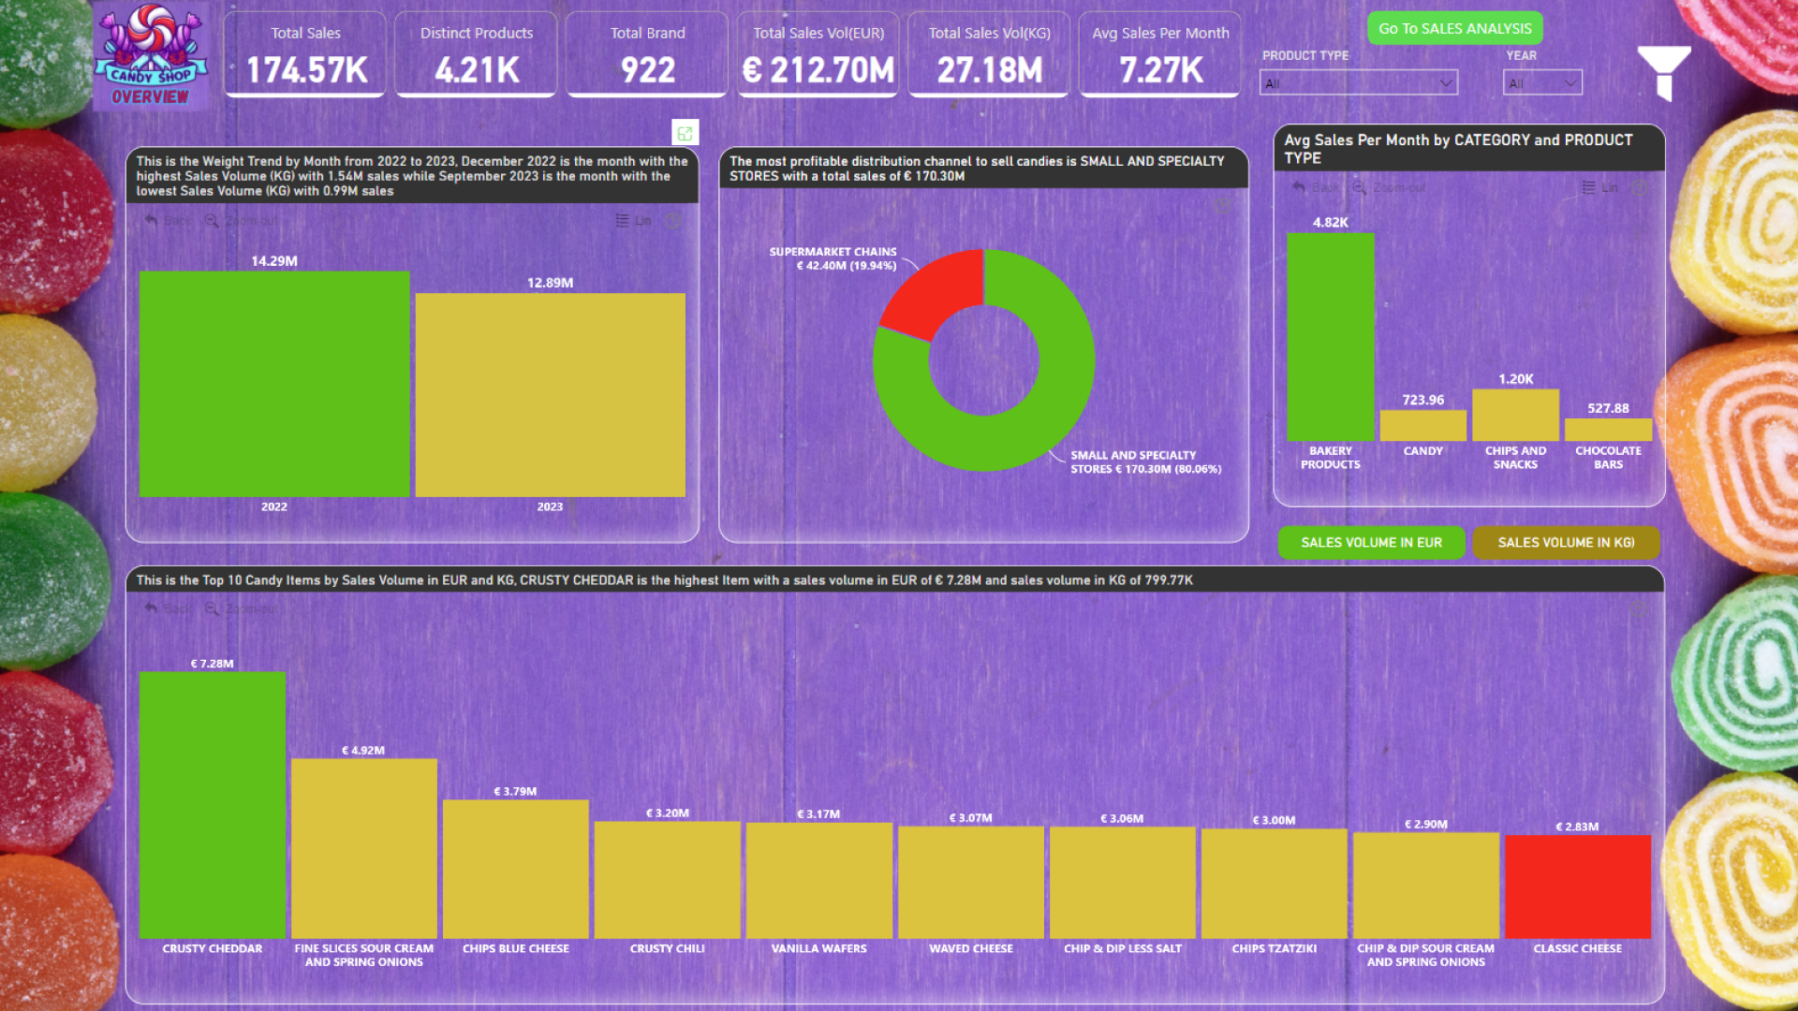Select Chip & Dip Sour Cream bar, €2.90M
This screenshot has width=1798, height=1011.
click(x=1426, y=886)
